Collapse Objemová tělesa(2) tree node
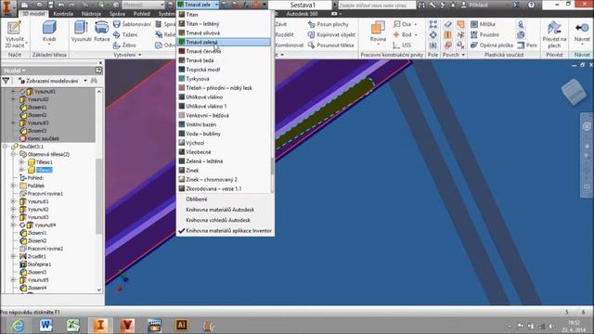The image size is (594, 334). pyautogui.click(x=13, y=154)
